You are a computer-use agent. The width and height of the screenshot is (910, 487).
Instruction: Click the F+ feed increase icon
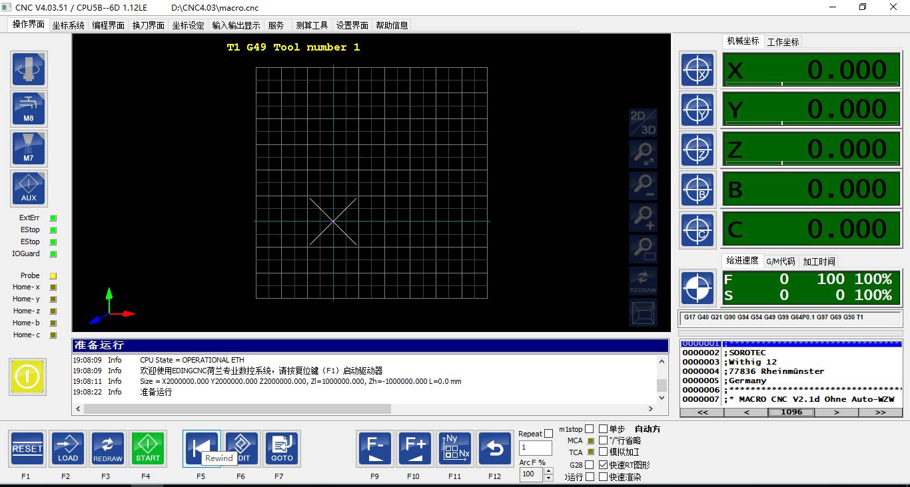point(415,448)
